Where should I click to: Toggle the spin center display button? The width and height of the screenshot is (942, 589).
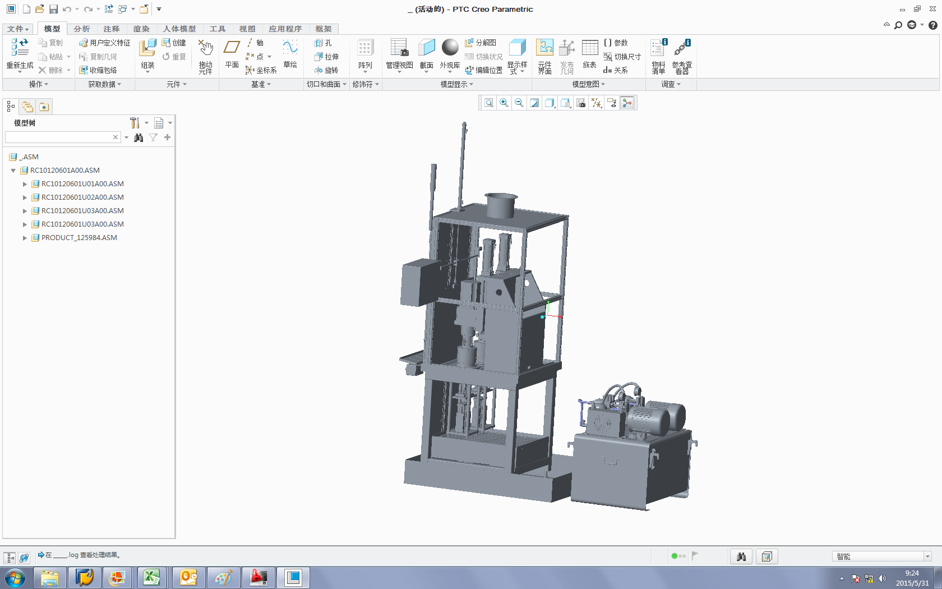point(627,103)
